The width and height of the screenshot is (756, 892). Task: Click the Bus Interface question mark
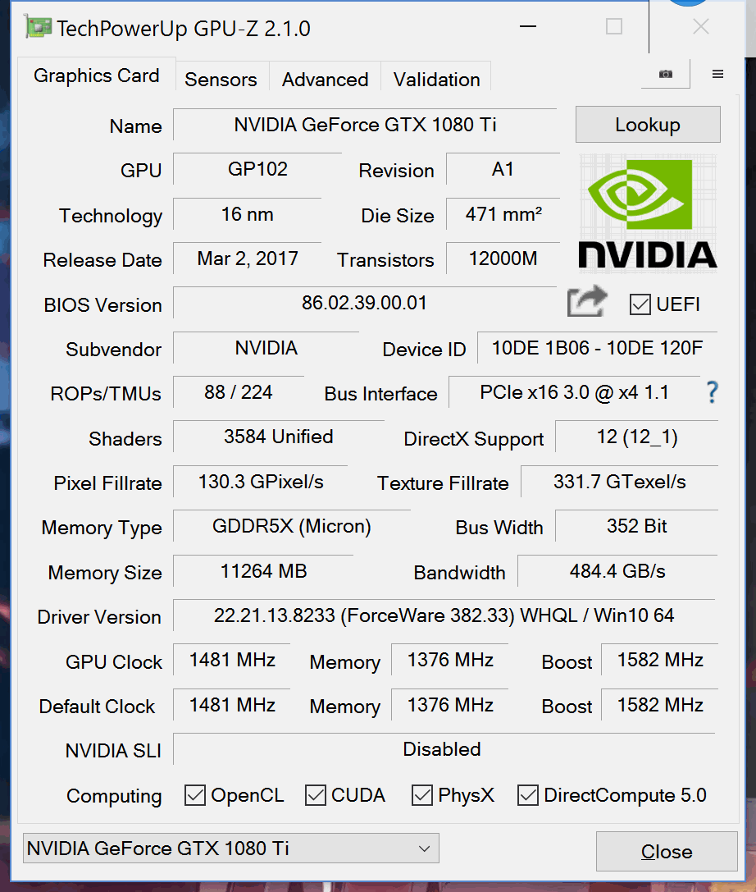[713, 392]
